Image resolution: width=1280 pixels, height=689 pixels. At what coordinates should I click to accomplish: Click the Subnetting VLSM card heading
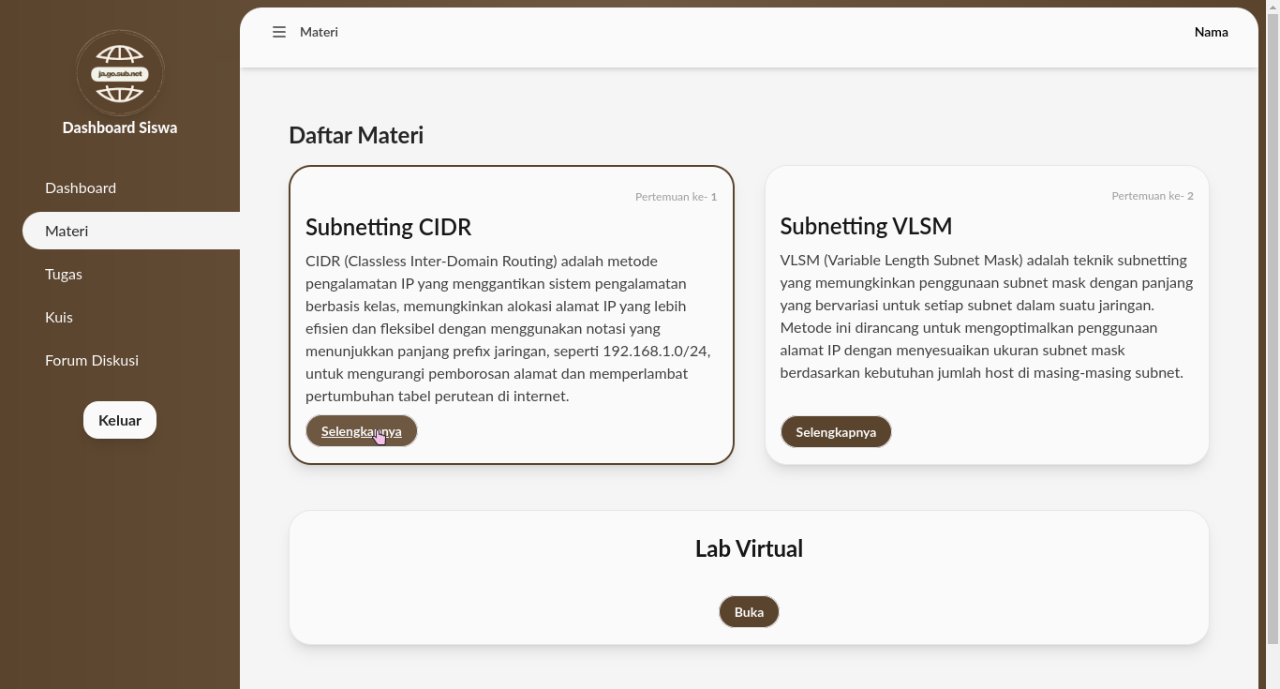click(x=866, y=226)
